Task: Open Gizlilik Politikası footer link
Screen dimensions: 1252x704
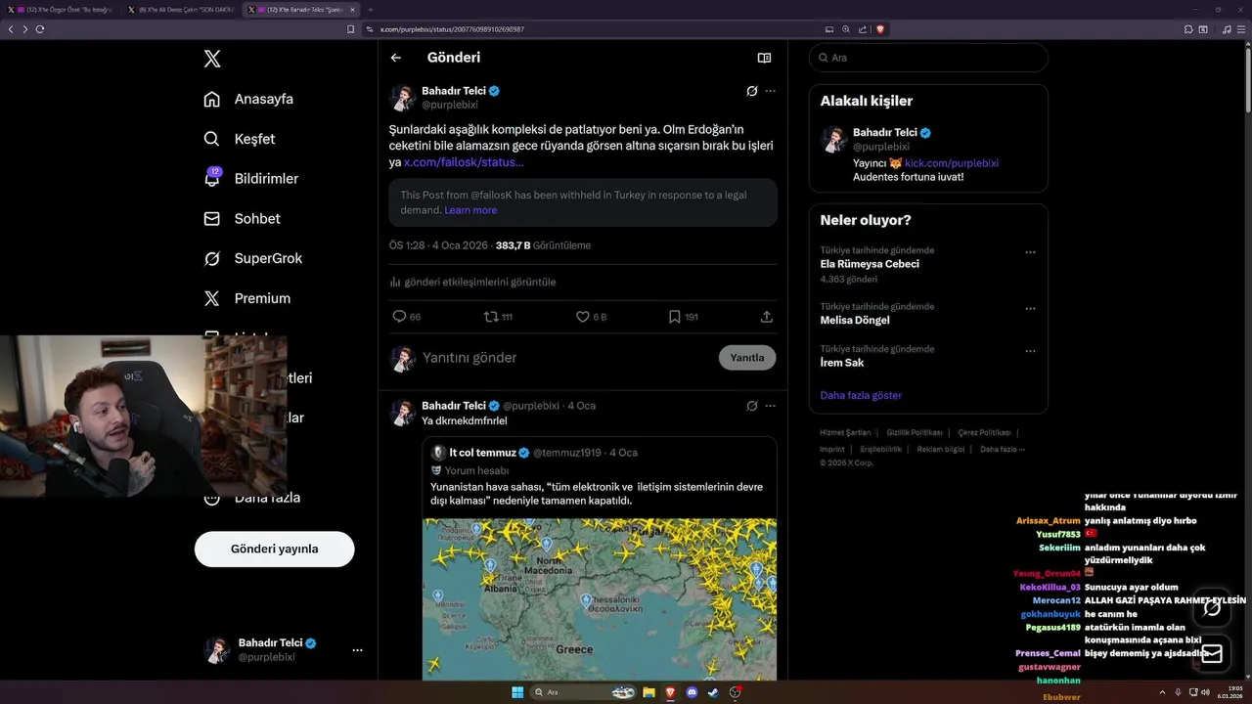Action: coord(915,432)
